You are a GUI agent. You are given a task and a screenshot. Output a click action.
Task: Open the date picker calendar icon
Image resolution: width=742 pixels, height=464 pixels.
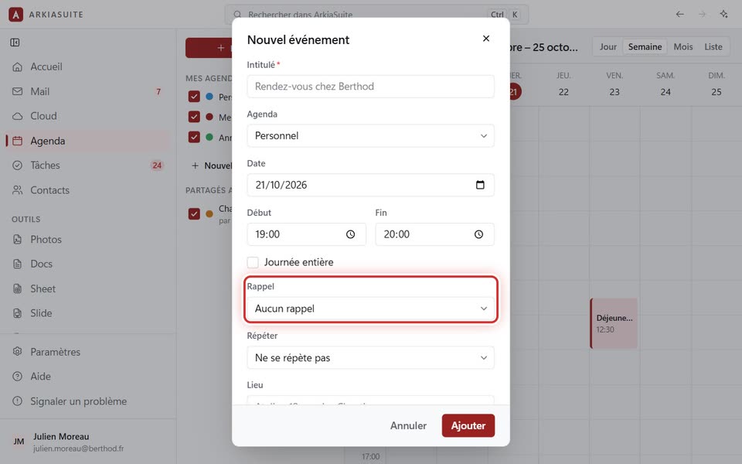coord(480,185)
